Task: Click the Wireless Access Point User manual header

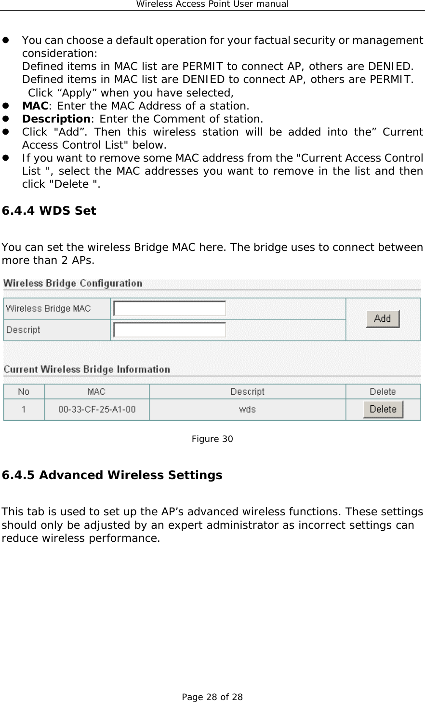Action: 212,4
